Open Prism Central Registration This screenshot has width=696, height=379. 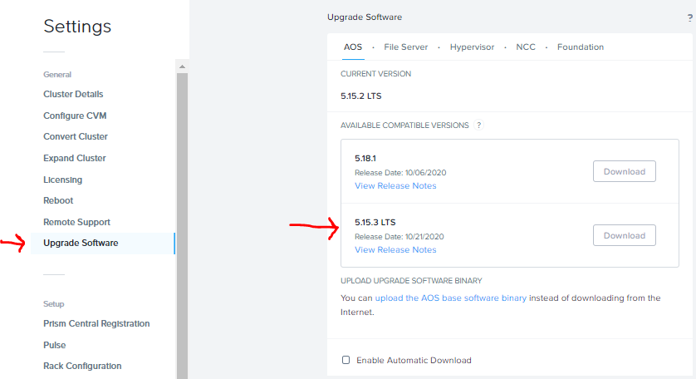tap(96, 323)
